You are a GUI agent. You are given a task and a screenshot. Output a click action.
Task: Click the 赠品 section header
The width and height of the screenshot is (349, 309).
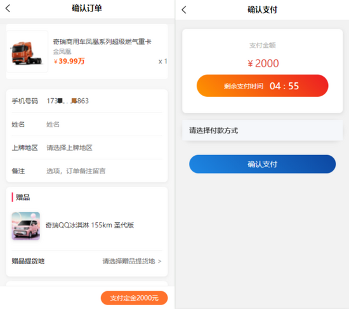coord(23,198)
